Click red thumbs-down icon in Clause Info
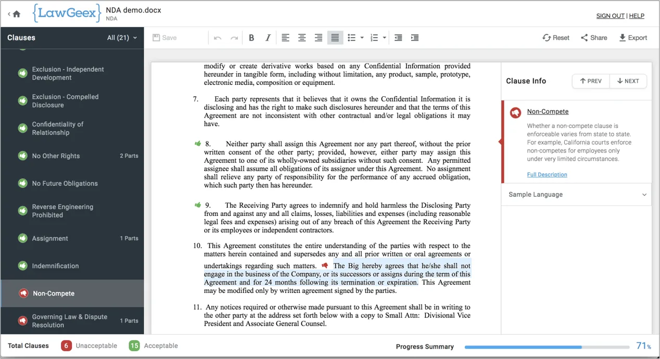This screenshot has width=660, height=359. 515,112
